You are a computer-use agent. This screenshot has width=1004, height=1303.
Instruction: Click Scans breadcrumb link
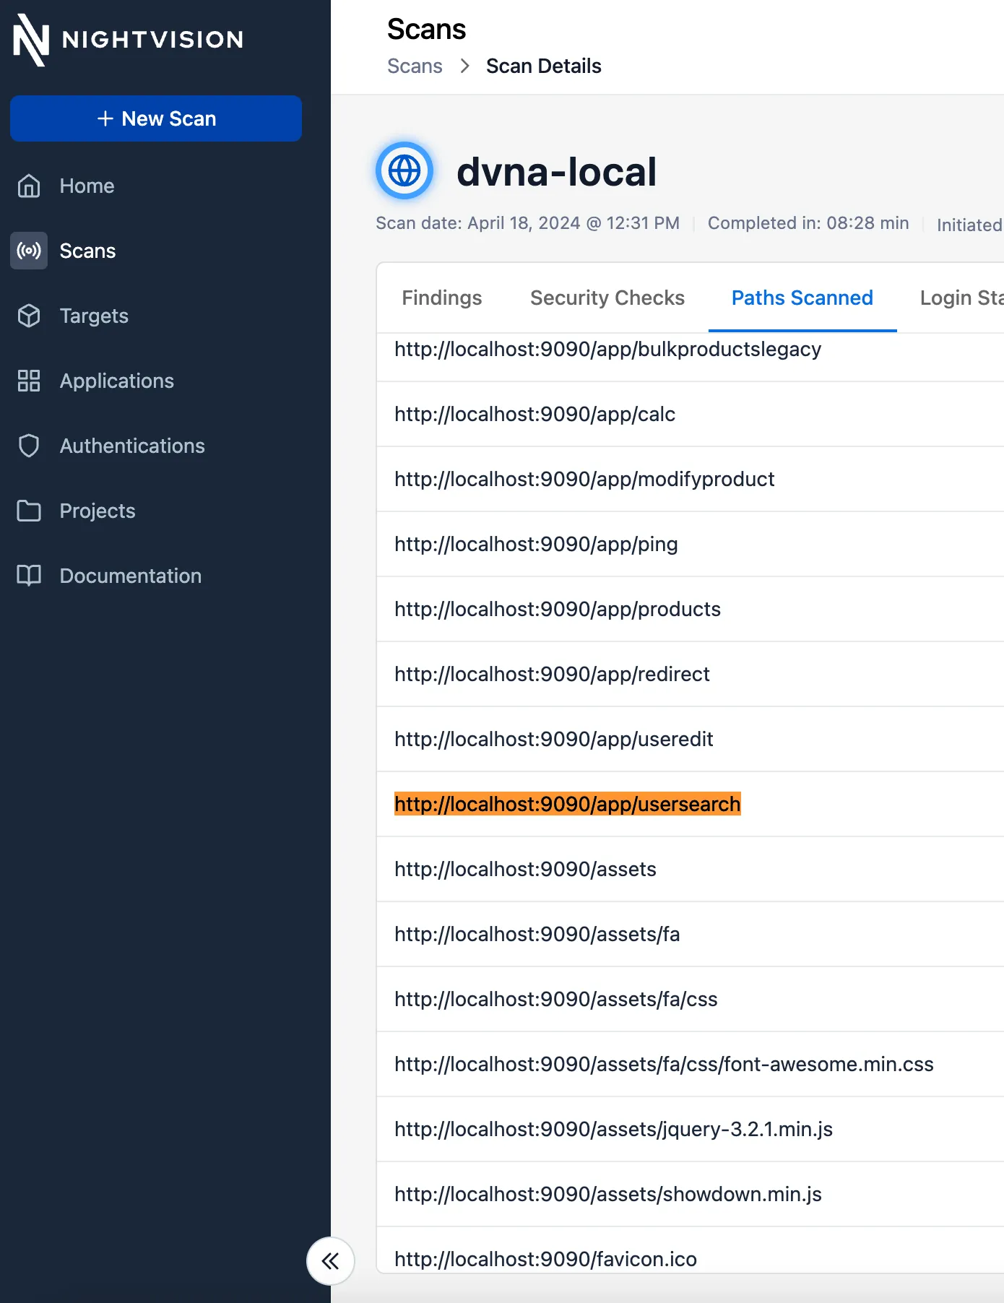[415, 66]
